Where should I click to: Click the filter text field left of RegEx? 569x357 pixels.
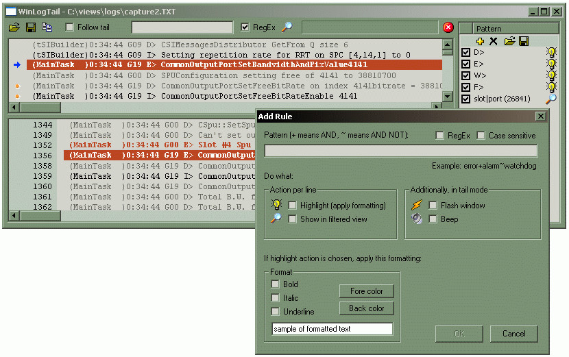pos(182,27)
